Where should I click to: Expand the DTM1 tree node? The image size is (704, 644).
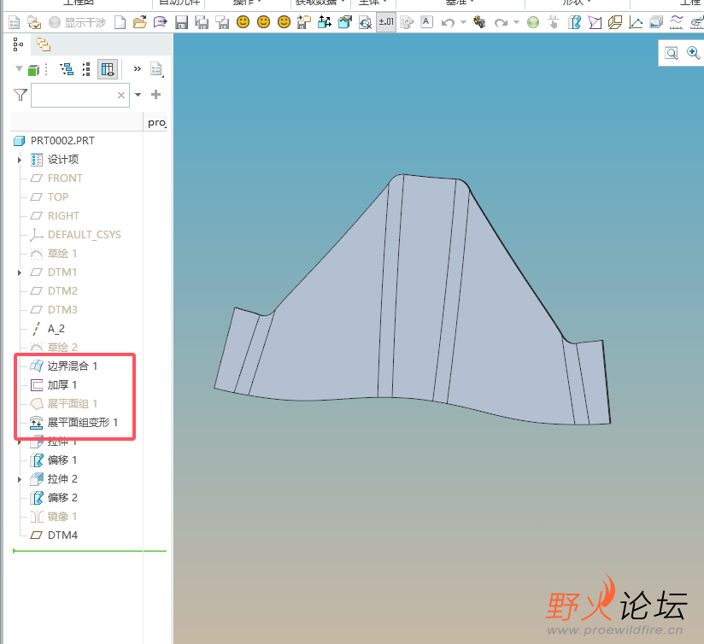20,272
